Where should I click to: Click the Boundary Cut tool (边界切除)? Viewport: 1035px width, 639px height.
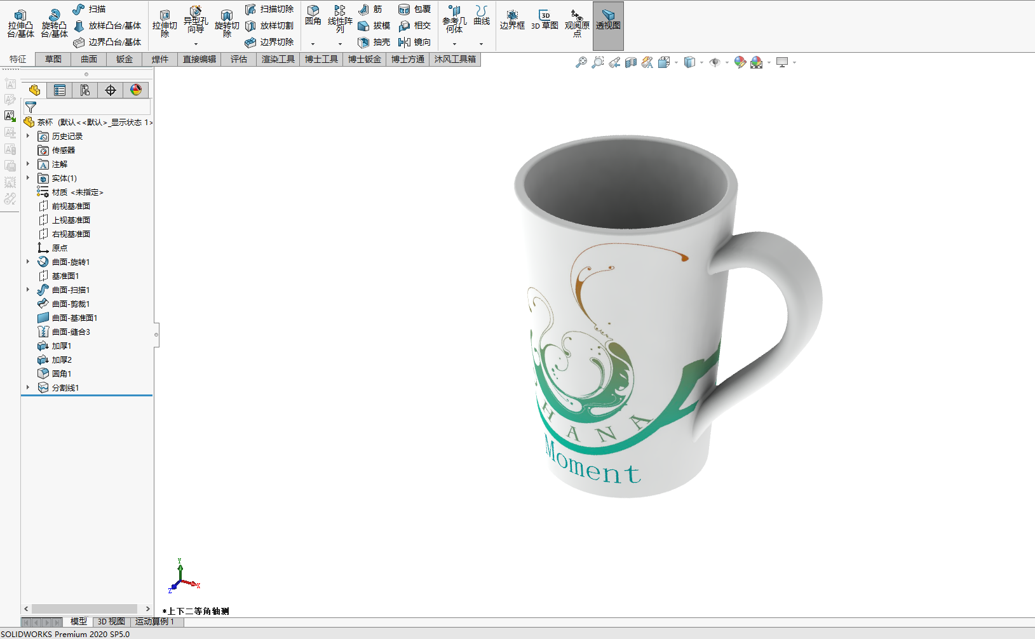(x=269, y=42)
